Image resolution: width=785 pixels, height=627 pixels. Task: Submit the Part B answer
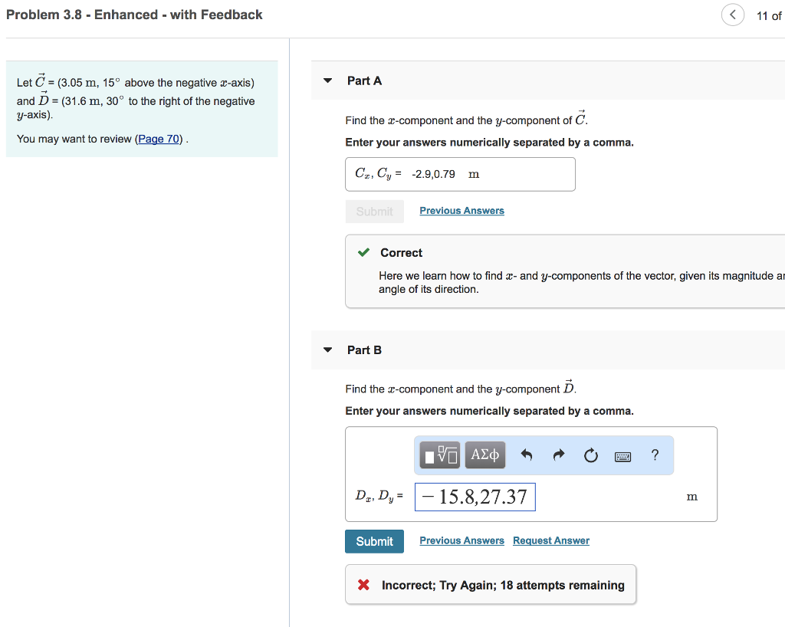pyautogui.click(x=374, y=541)
